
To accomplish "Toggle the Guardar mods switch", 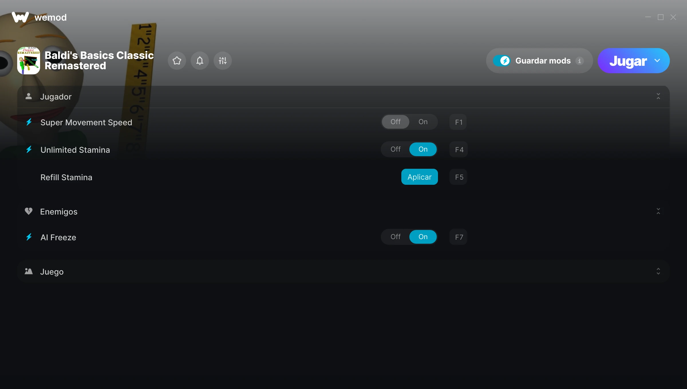I will 502,61.
